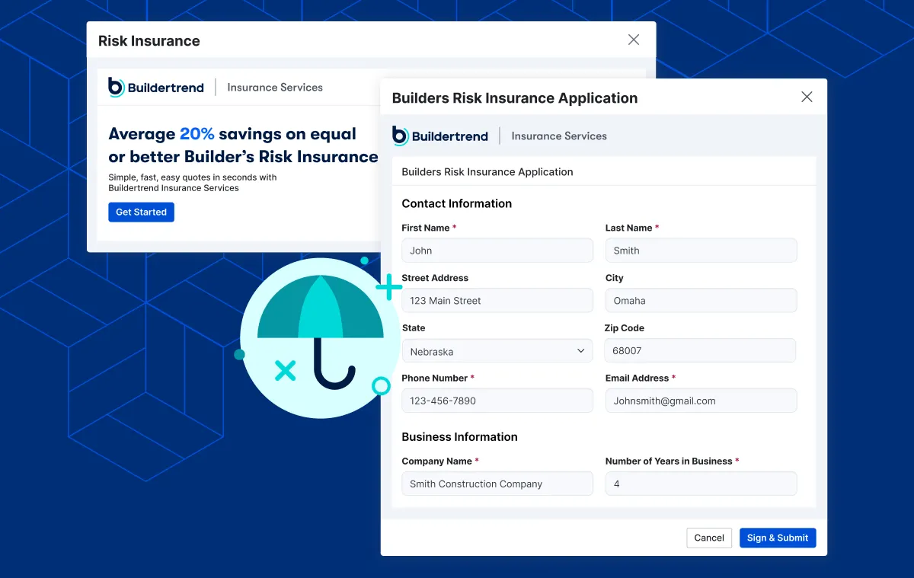Click the Number of Years in Business field
The image size is (914, 578).
pyautogui.click(x=701, y=484)
